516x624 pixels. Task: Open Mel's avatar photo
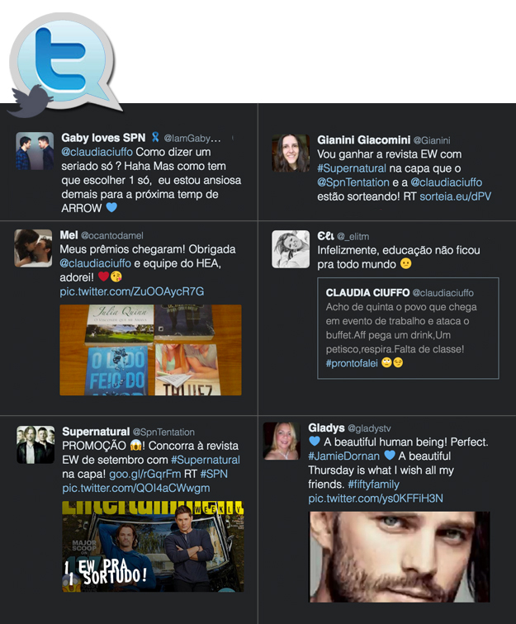pyautogui.click(x=33, y=248)
